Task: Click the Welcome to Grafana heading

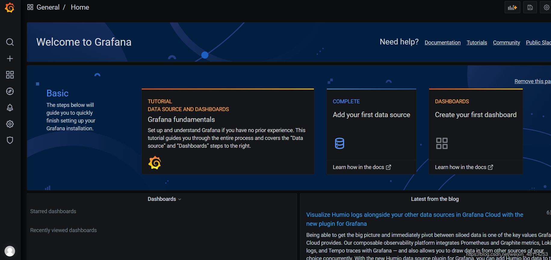Action: tap(84, 42)
